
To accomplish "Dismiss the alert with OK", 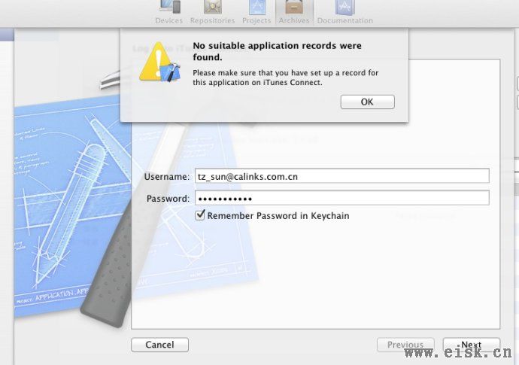I will 367,102.
